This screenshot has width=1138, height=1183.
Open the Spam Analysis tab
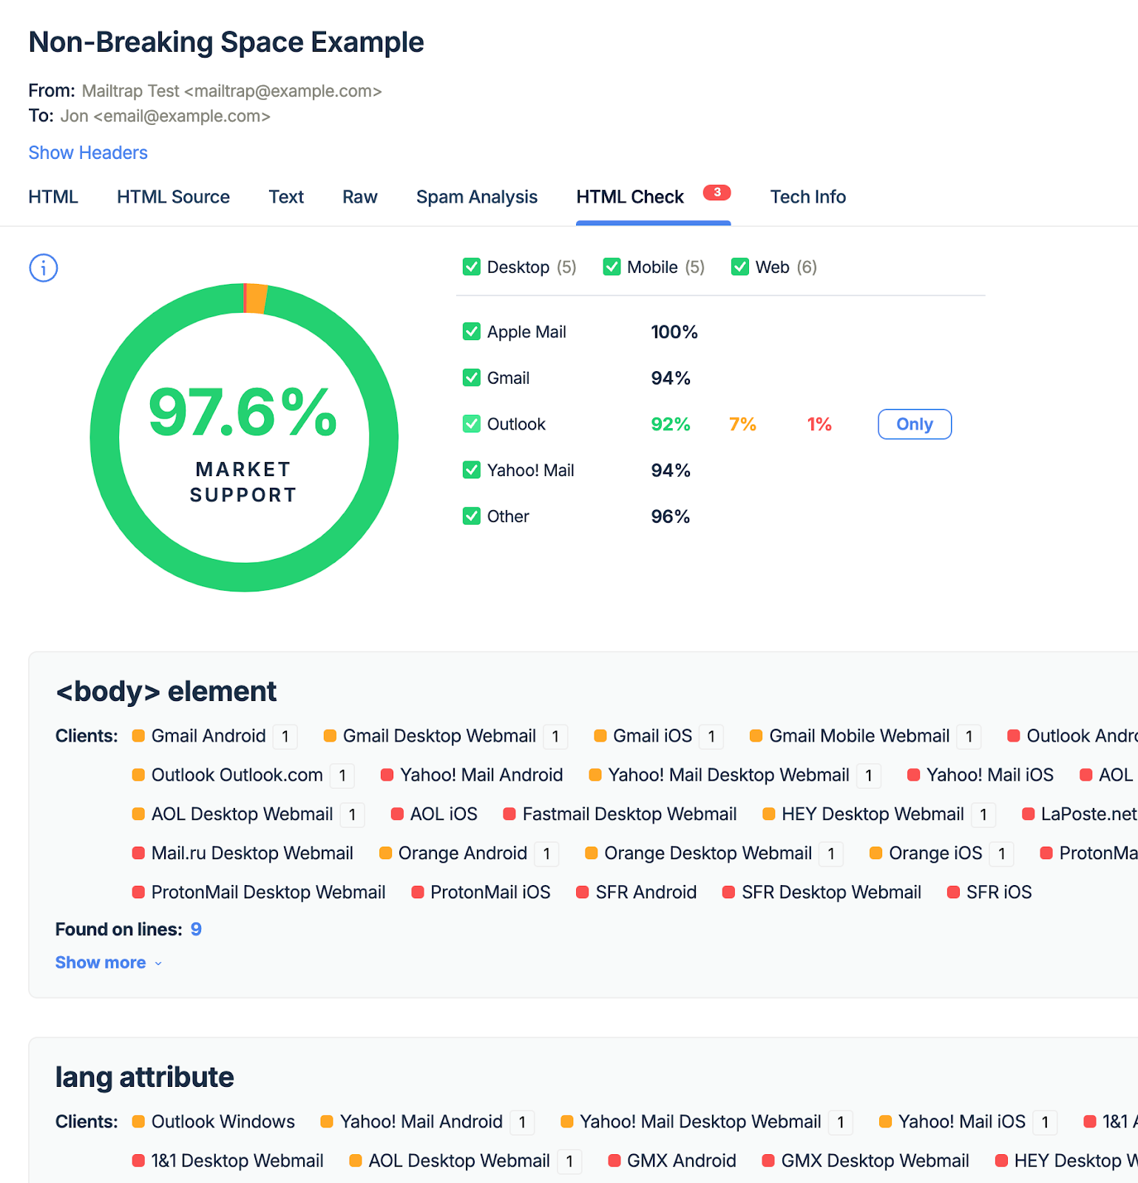(x=476, y=197)
